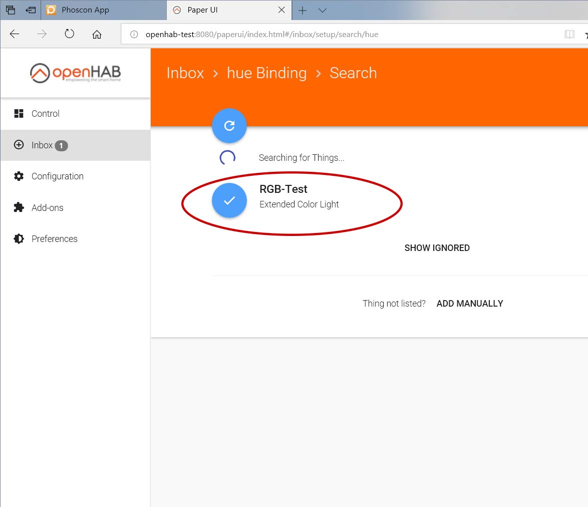Open Configuration in the sidebar
Screen dimensions: 588x507
click(x=75, y=176)
